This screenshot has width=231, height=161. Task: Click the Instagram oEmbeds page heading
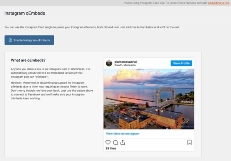[x=25, y=13]
